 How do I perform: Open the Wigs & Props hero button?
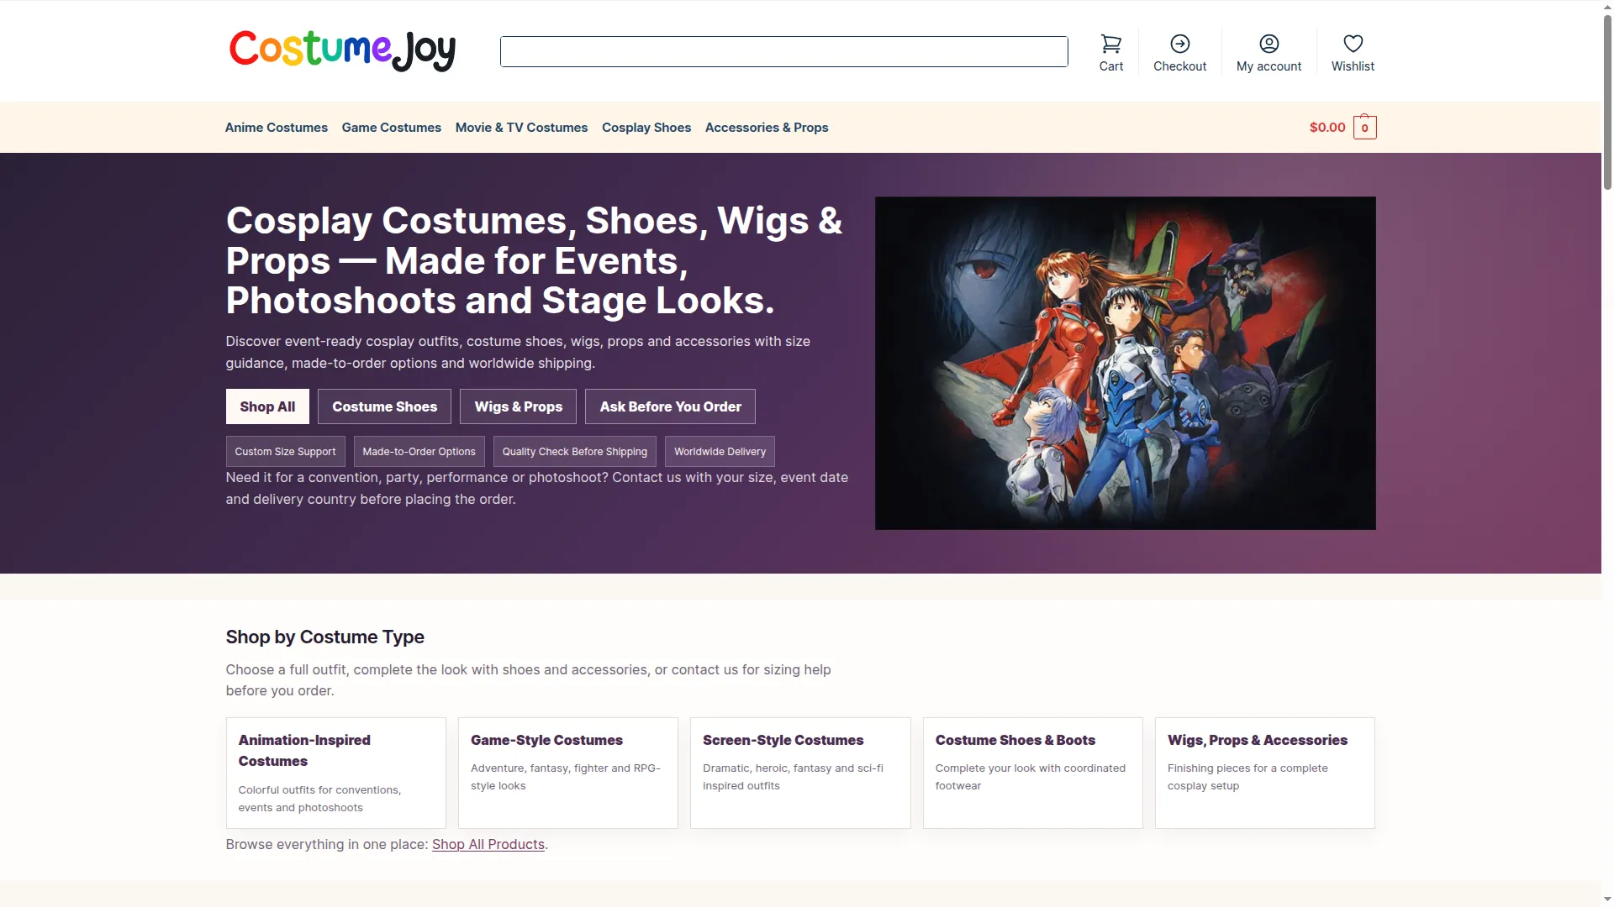pyautogui.click(x=518, y=406)
